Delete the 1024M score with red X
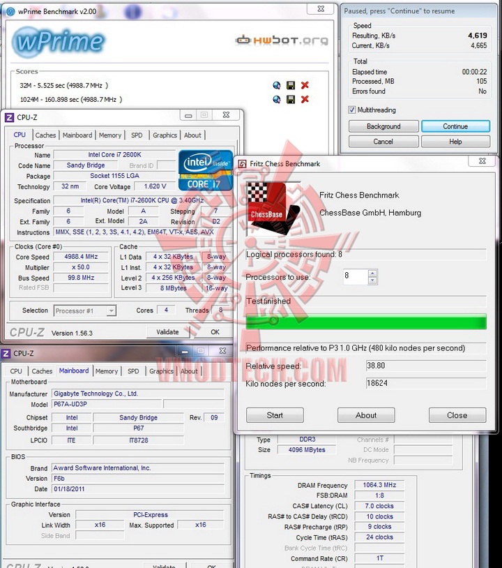The width and height of the screenshot is (502, 568). (305, 99)
